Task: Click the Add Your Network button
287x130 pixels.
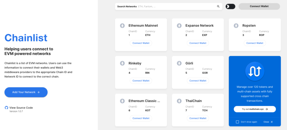Action: click(26, 92)
